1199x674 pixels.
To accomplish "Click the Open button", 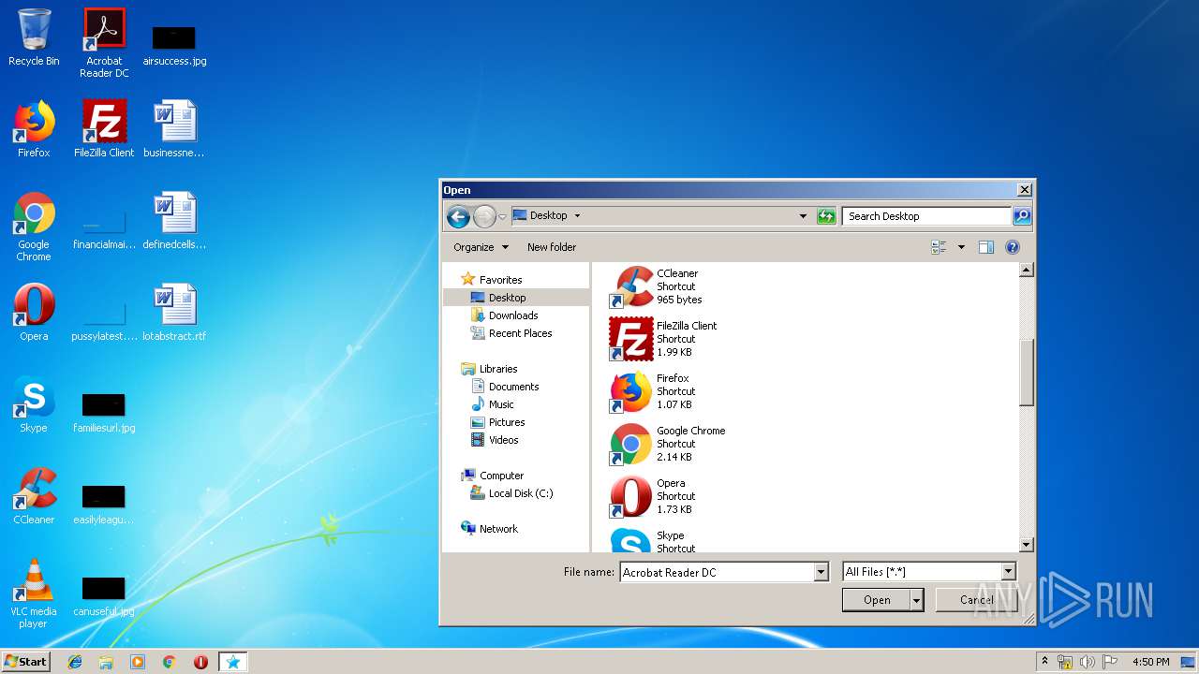I will click(x=876, y=600).
